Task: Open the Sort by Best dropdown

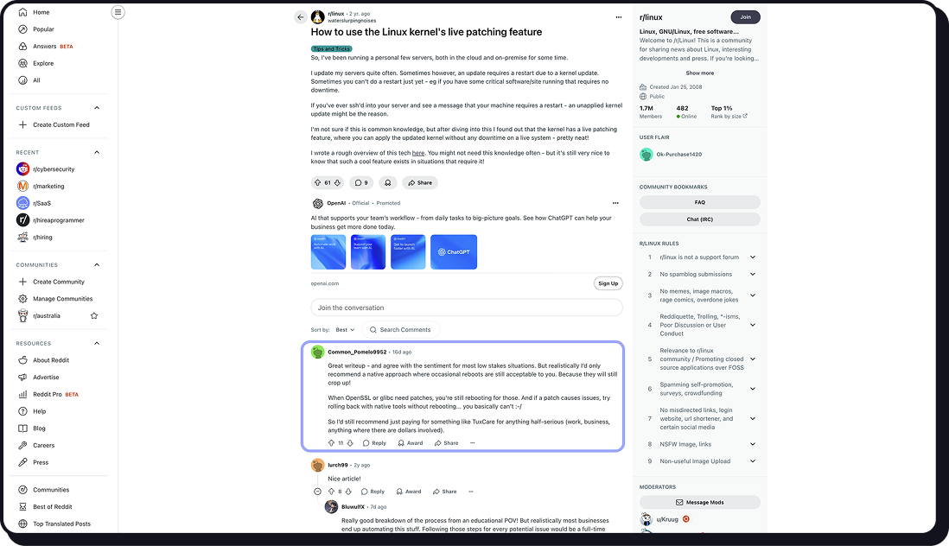Action: [x=345, y=330]
